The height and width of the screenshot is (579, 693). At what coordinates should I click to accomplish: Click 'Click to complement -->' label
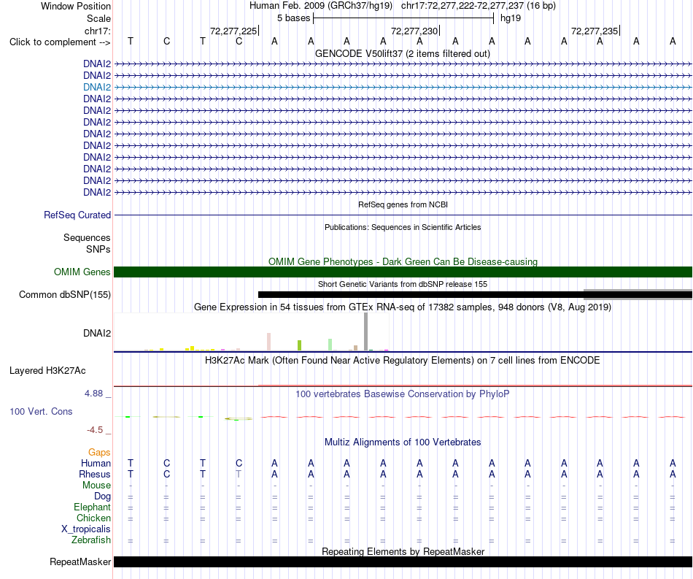(x=60, y=42)
